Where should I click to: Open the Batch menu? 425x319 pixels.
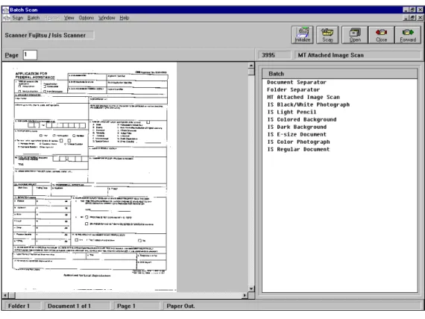tap(34, 18)
